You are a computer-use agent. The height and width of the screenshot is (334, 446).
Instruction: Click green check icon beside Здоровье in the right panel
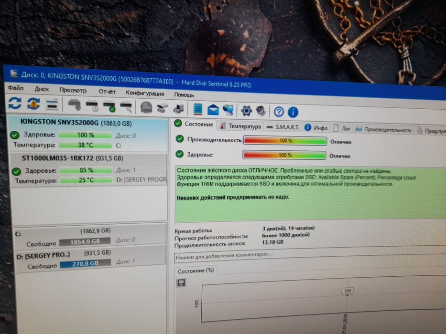click(x=179, y=154)
